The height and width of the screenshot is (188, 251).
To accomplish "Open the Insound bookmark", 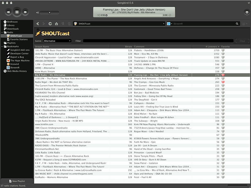I will [14, 64].
